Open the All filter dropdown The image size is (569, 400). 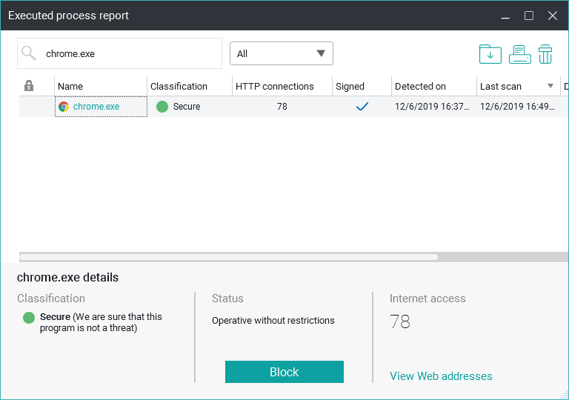click(282, 53)
